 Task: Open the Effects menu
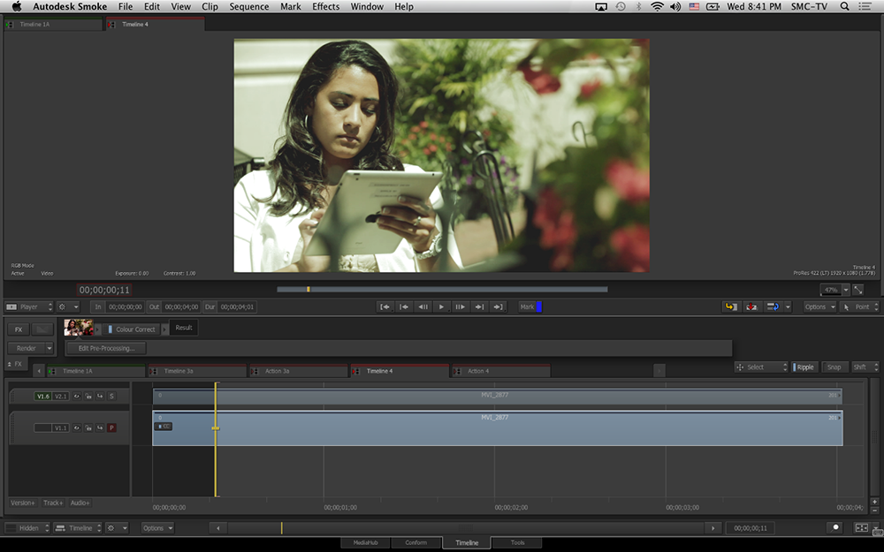click(x=325, y=6)
